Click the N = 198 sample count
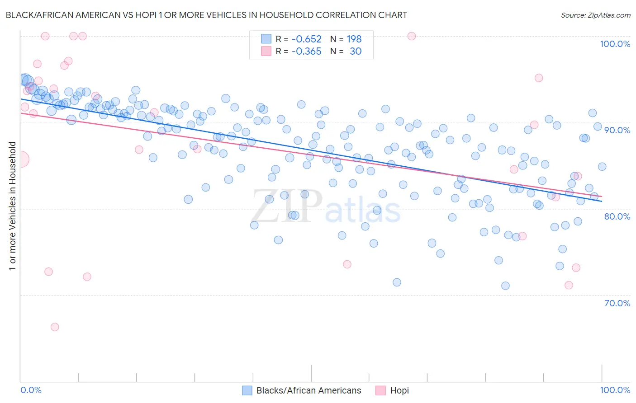 click(x=346, y=39)
